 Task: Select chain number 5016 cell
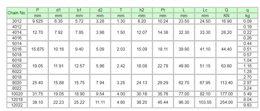(x=17, y=49)
